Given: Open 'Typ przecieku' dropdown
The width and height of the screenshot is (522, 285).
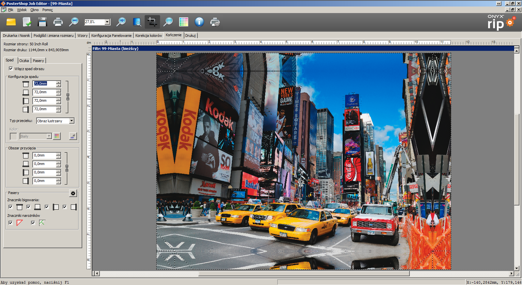Looking at the screenshot, I should tap(72, 121).
